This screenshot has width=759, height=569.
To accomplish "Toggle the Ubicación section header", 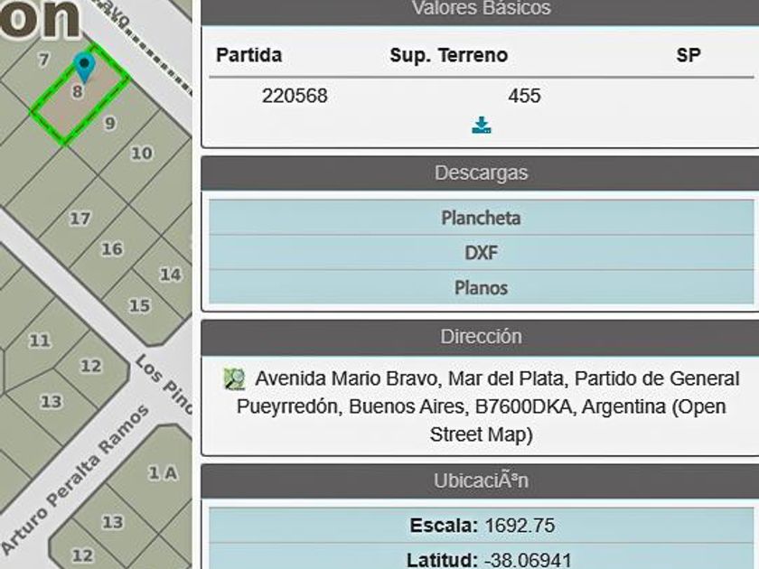I will (x=481, y=480).
